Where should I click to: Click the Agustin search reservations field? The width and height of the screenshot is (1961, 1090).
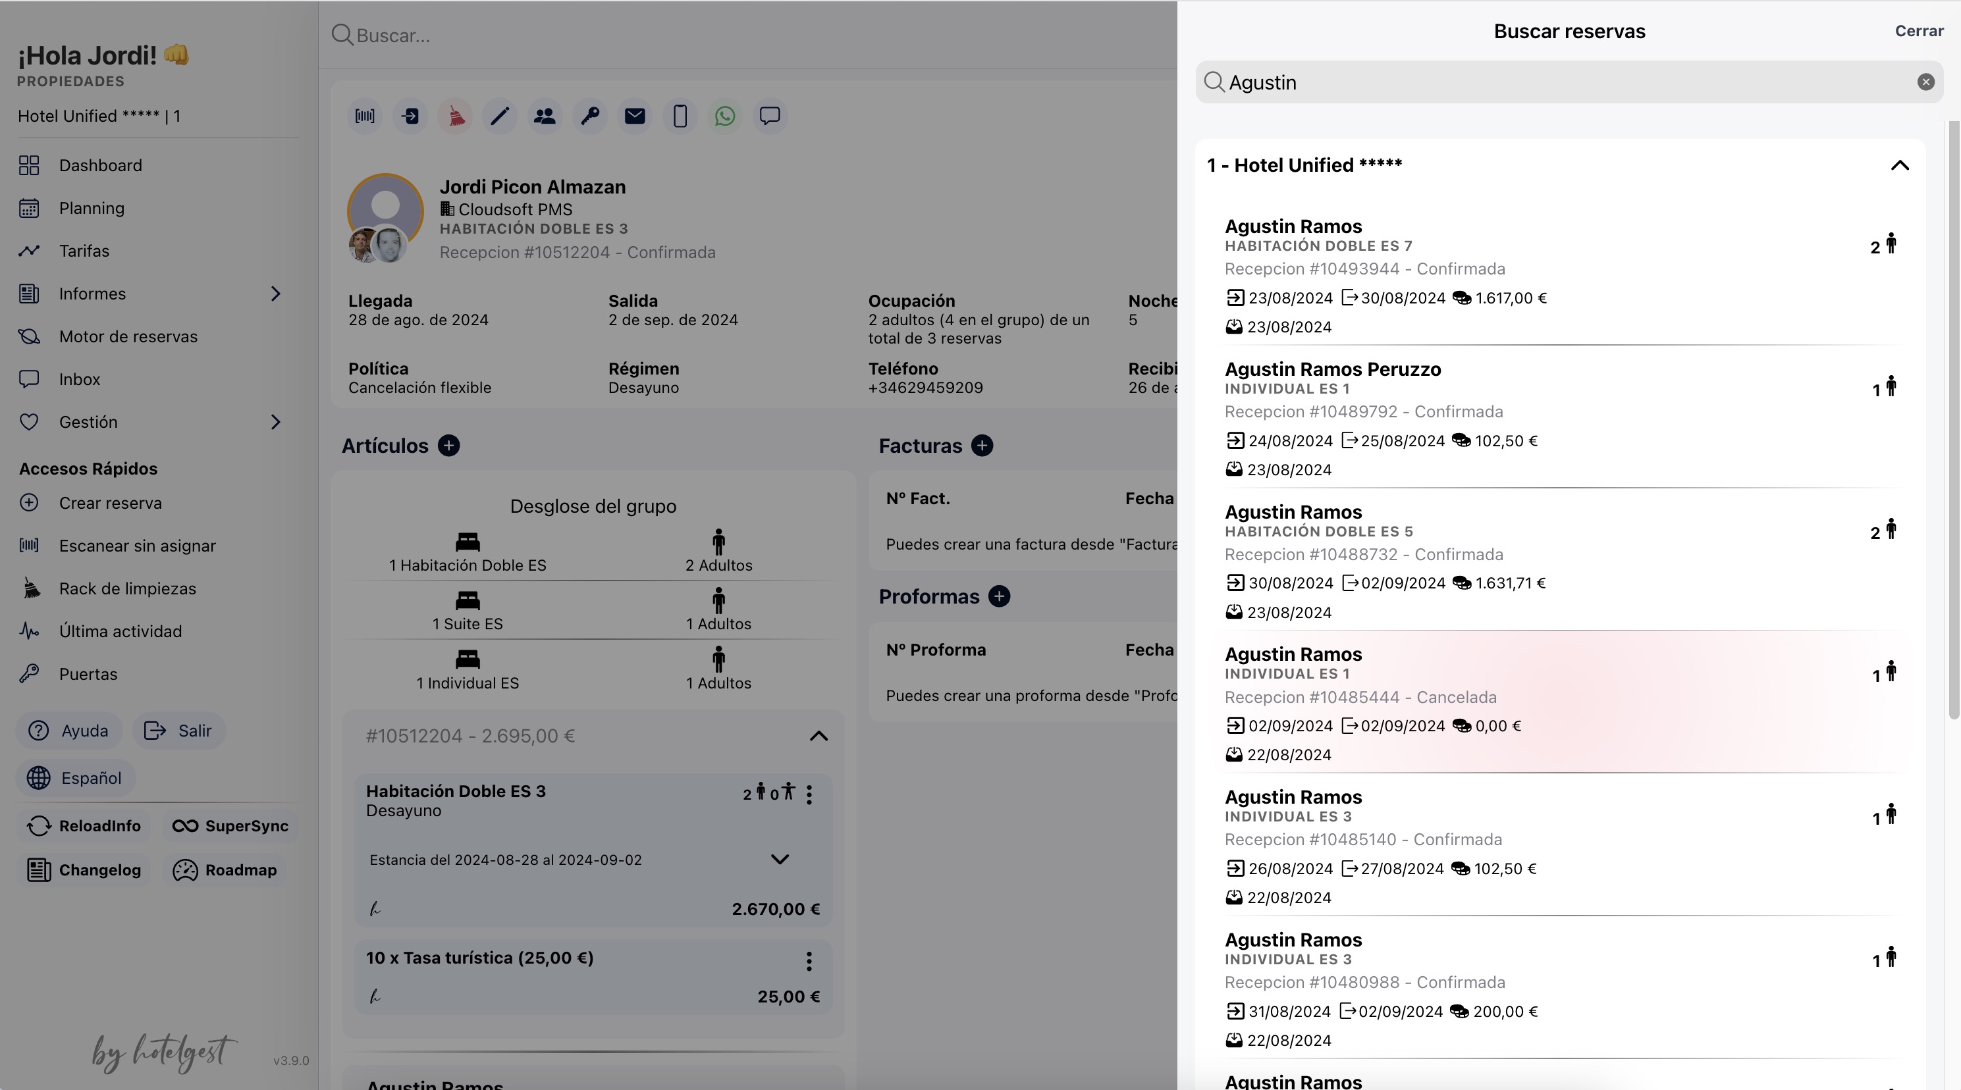pyautogui.click(x=1561, y=82)
